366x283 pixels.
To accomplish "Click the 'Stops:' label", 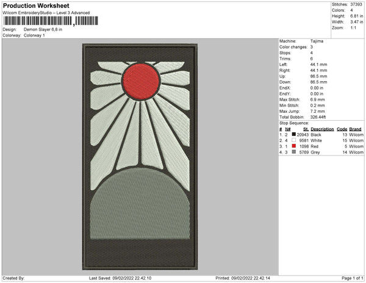I will pyautogui.click(x=285, y=53).
